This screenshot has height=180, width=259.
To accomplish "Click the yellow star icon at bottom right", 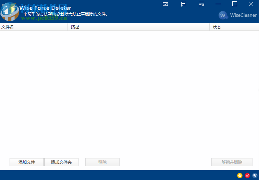I will pyautogui.click(x=240, y=176).
